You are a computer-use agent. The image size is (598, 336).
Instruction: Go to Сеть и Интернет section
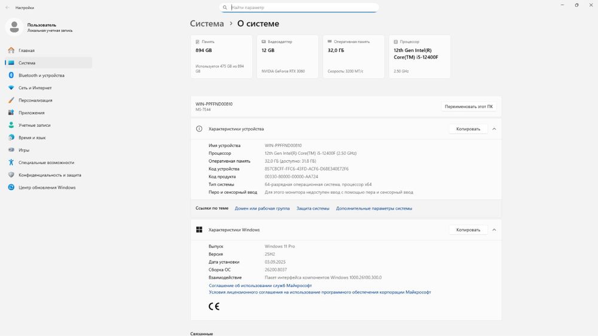(35, 88)
